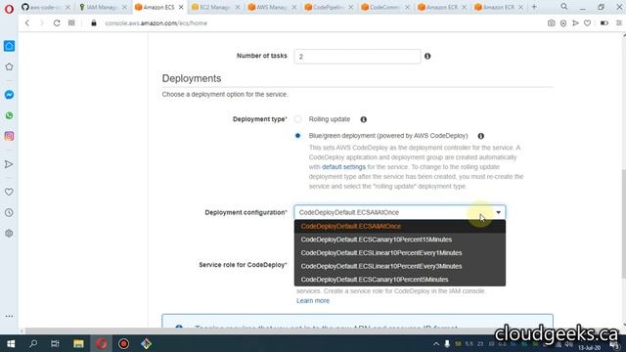Click the page vertical scrollbar
The height and width of the screenshot is (352, 626).
(623, 224)
